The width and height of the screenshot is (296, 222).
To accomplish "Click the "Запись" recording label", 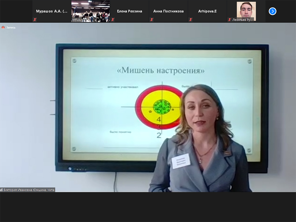I will coord(11,27).
